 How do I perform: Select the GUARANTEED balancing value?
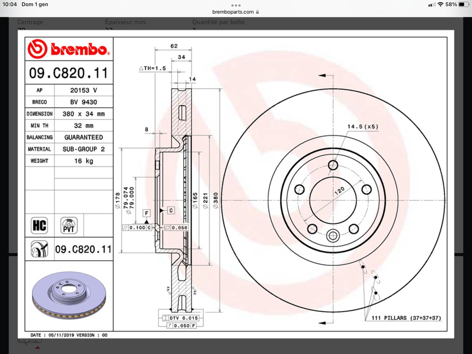(x=84, y=137)
